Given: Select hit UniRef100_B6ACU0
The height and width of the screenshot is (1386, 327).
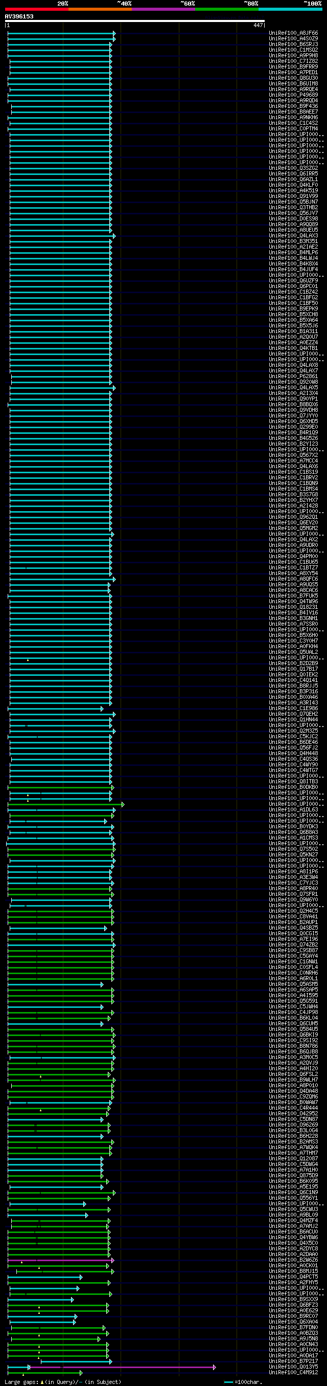Looking at the screenshot, I should 293,1231.
